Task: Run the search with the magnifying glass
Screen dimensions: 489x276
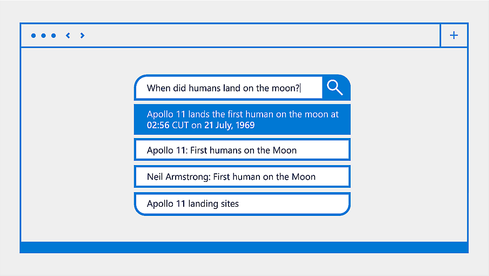Action: point(336,87)
